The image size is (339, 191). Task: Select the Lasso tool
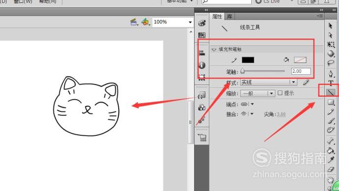(331, 63)
